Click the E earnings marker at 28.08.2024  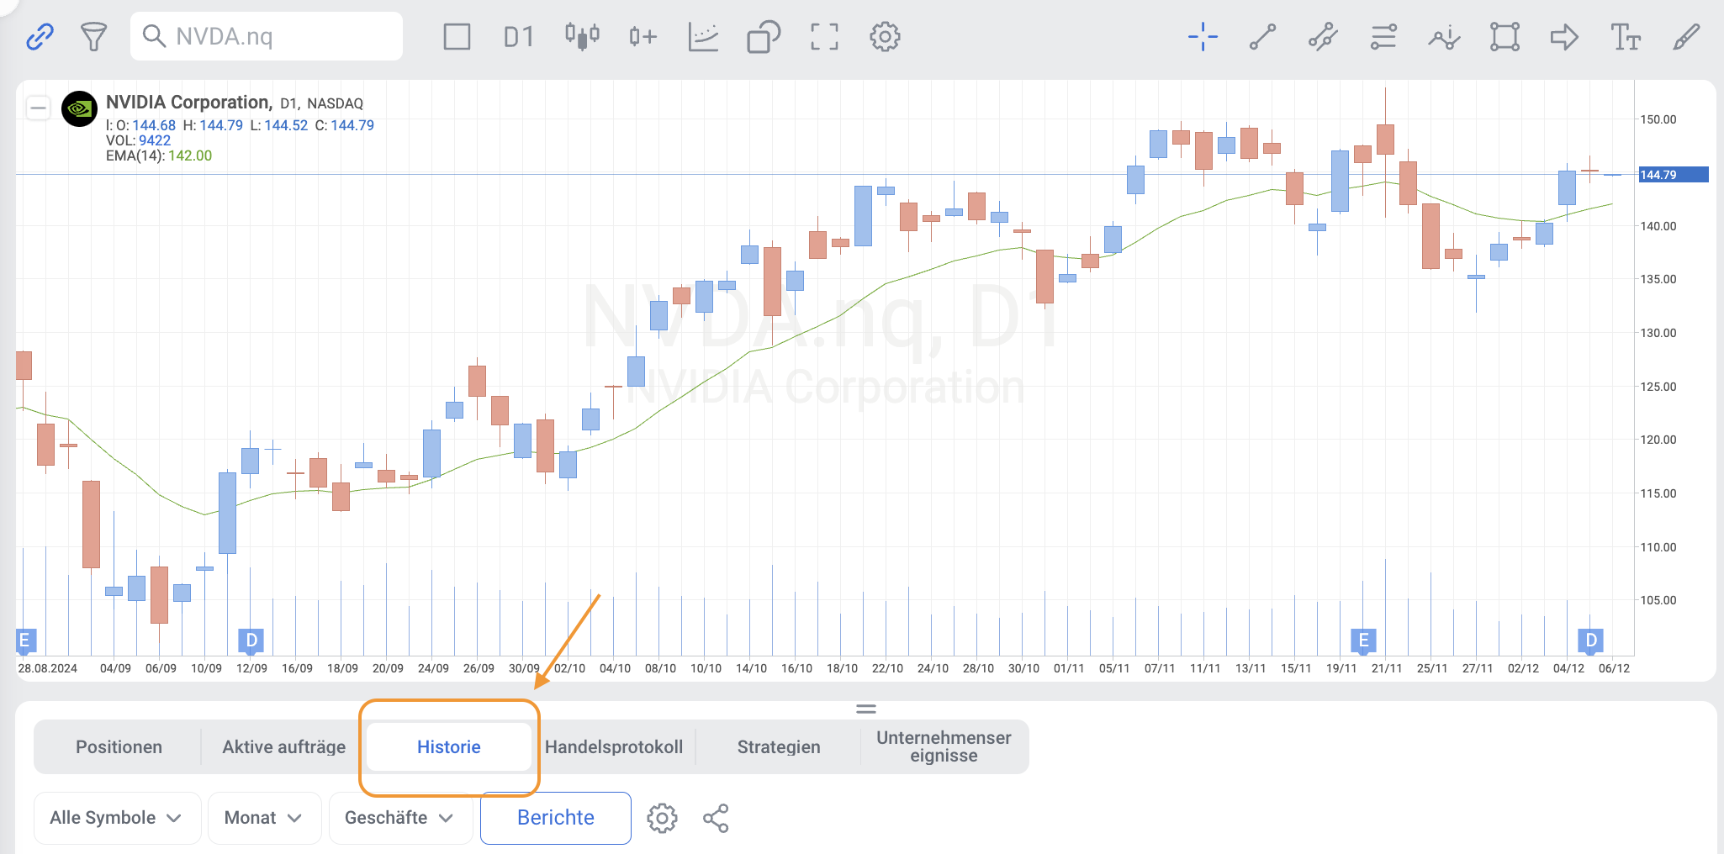(x=24, y=640)
